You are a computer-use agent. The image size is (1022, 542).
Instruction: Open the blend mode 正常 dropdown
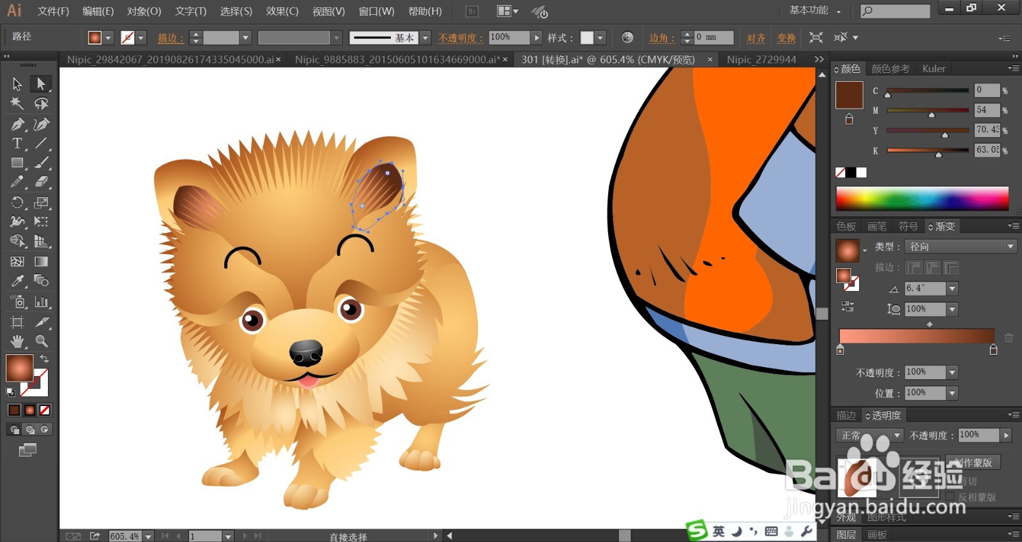pos(869,435)
